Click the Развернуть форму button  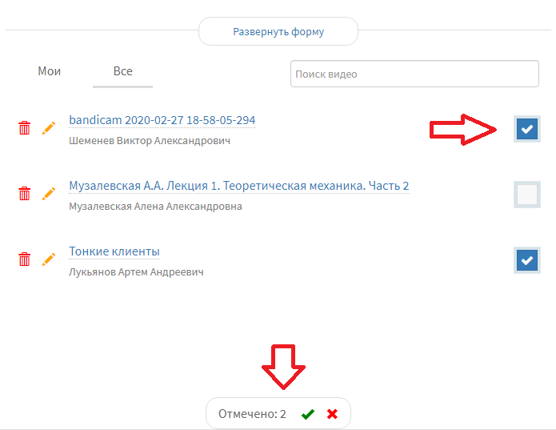click(x=278, y=31)
